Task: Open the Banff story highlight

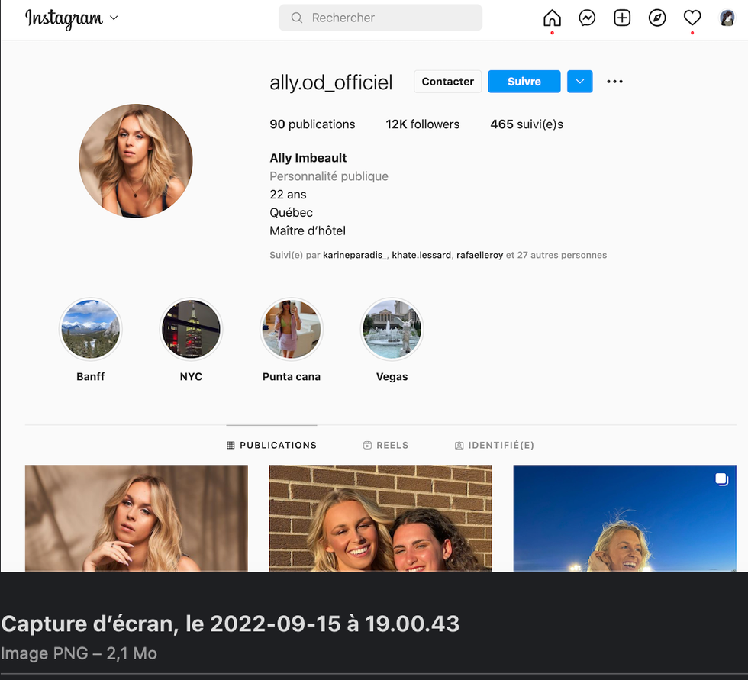Action: [x=91, y=330]
